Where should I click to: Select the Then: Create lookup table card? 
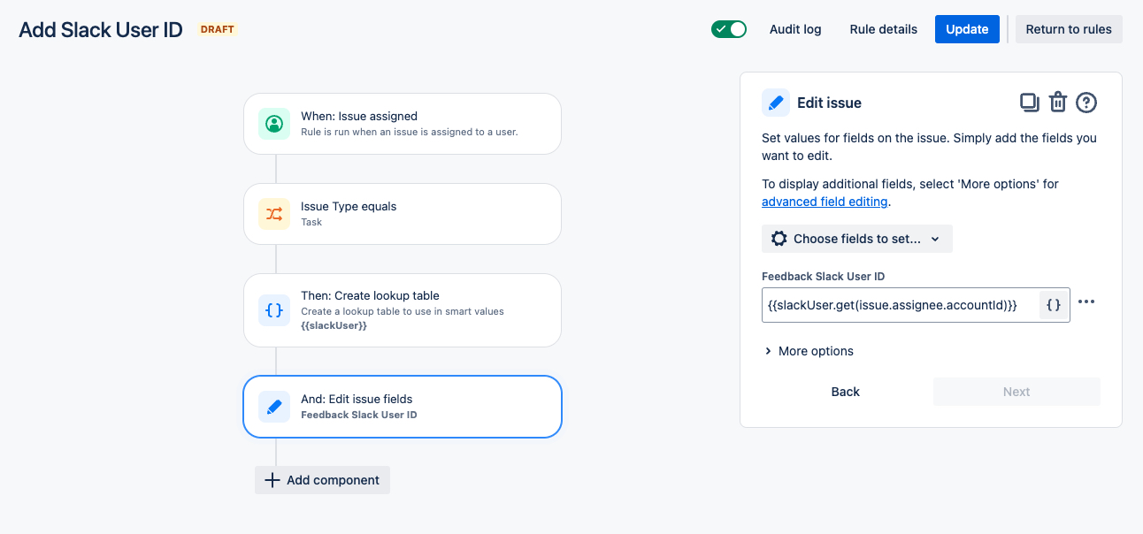pos(403,310)
